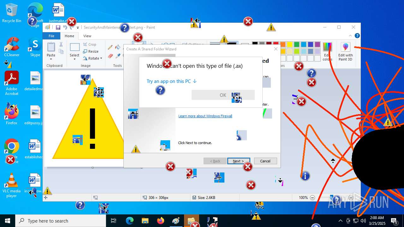Click the Firefox taskbar icon
Viewport: 404px width, 227px height.
(x=160, y=221)
